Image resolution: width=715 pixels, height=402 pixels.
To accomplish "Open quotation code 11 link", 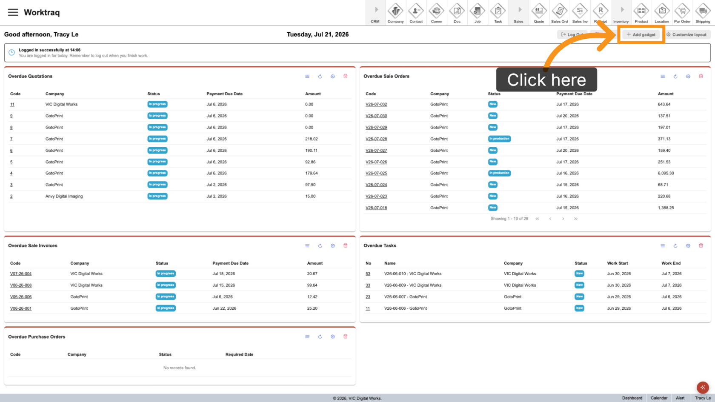I will coord(12,104).
